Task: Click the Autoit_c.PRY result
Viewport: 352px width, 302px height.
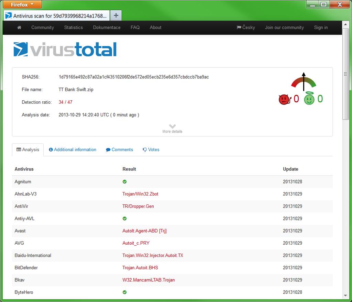Action: point(136,243)
